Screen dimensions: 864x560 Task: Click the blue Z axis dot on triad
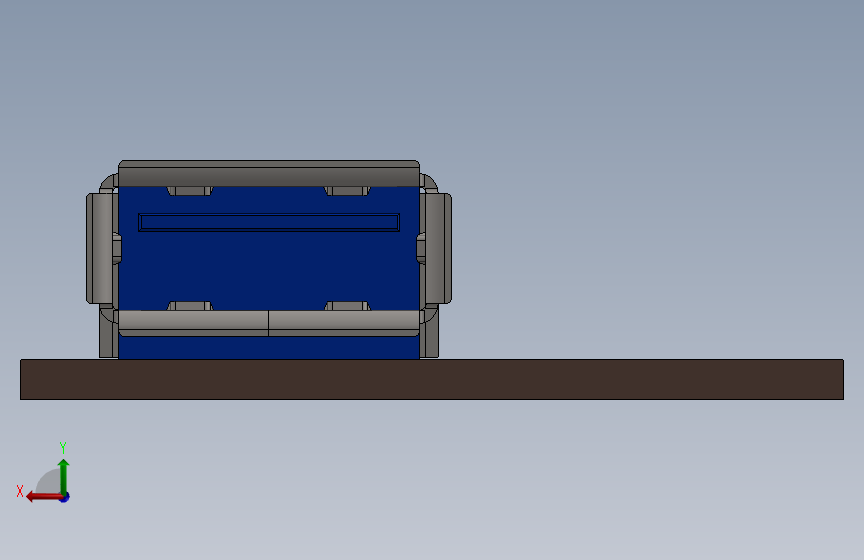(65, 497)
